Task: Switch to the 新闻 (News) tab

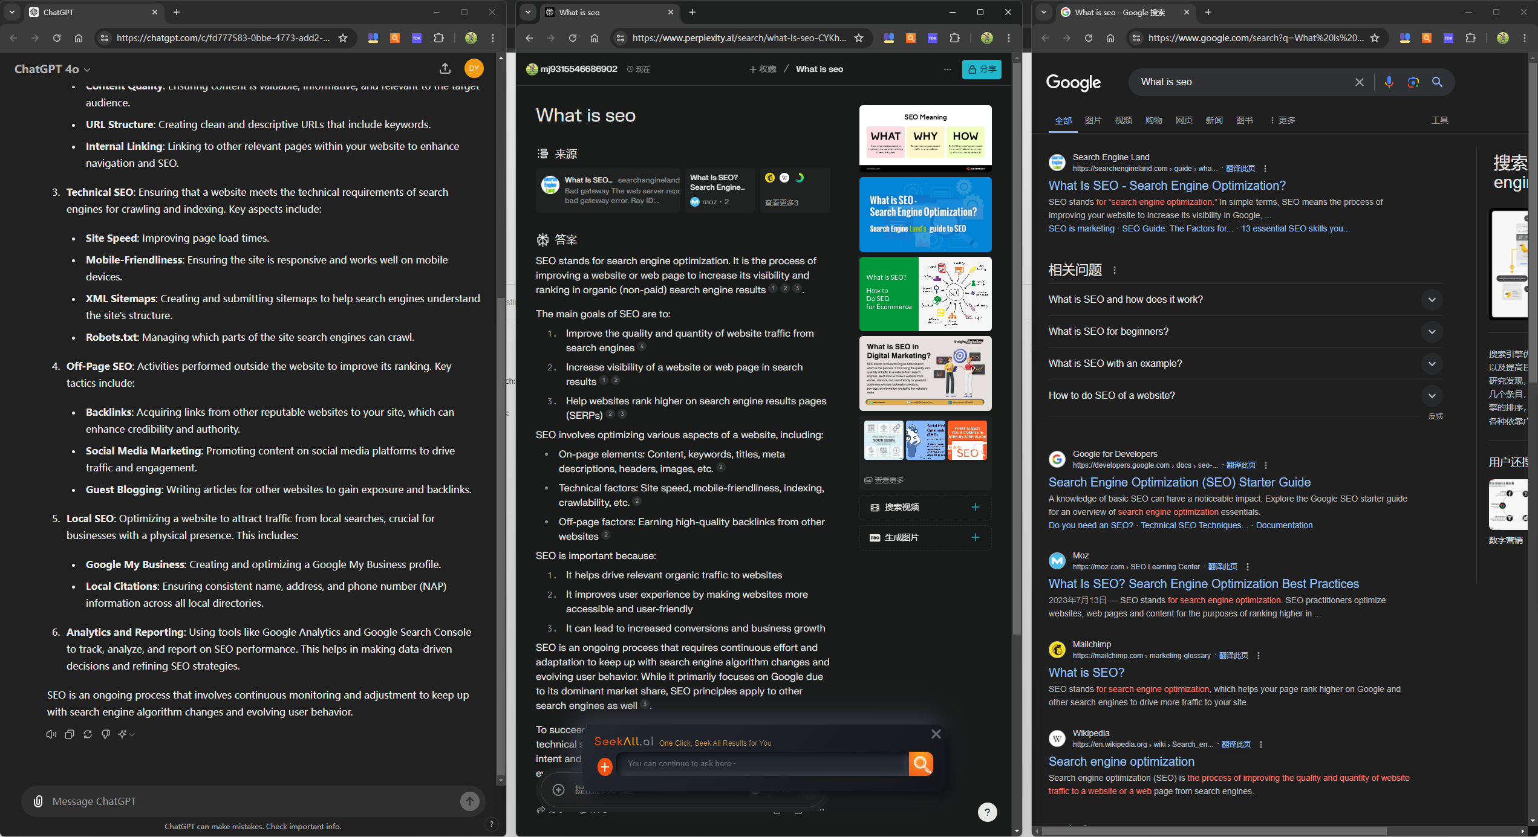Action: pos(1214,120)
